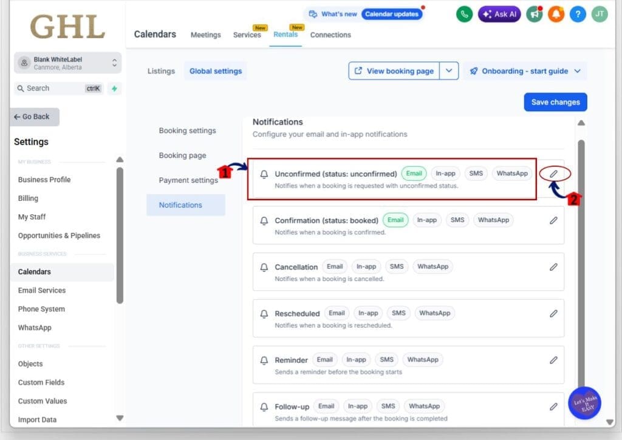622x440 pixels.
Task: Open the orange notifications bell
Action: click(x=556, y=15)
